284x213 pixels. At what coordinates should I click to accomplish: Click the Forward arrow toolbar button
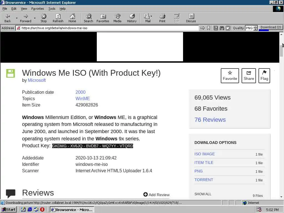26,18
